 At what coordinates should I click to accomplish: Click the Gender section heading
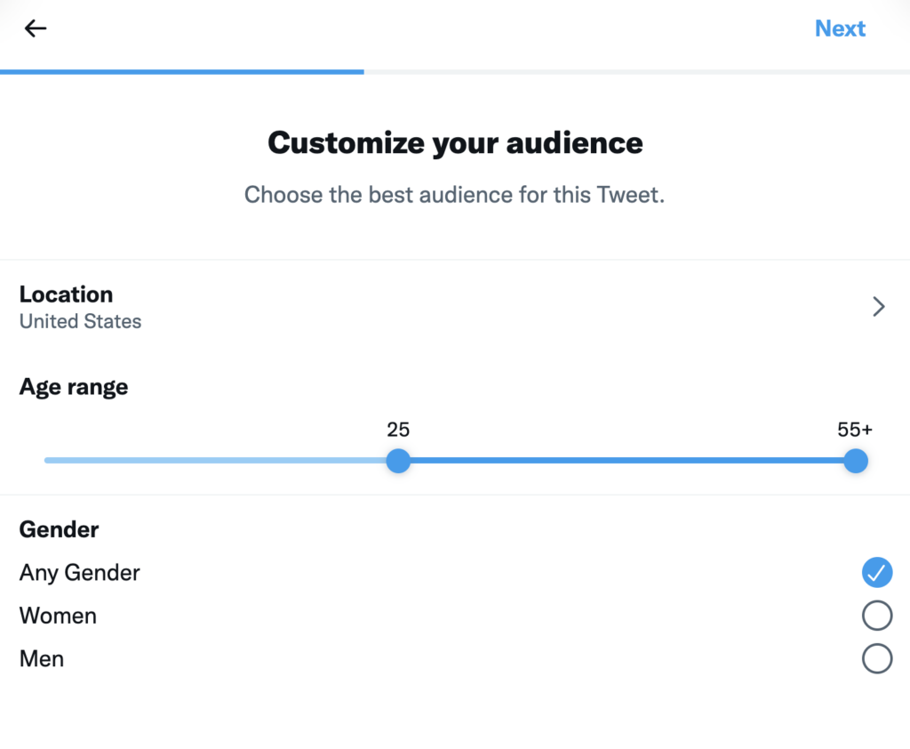(59, 529)
